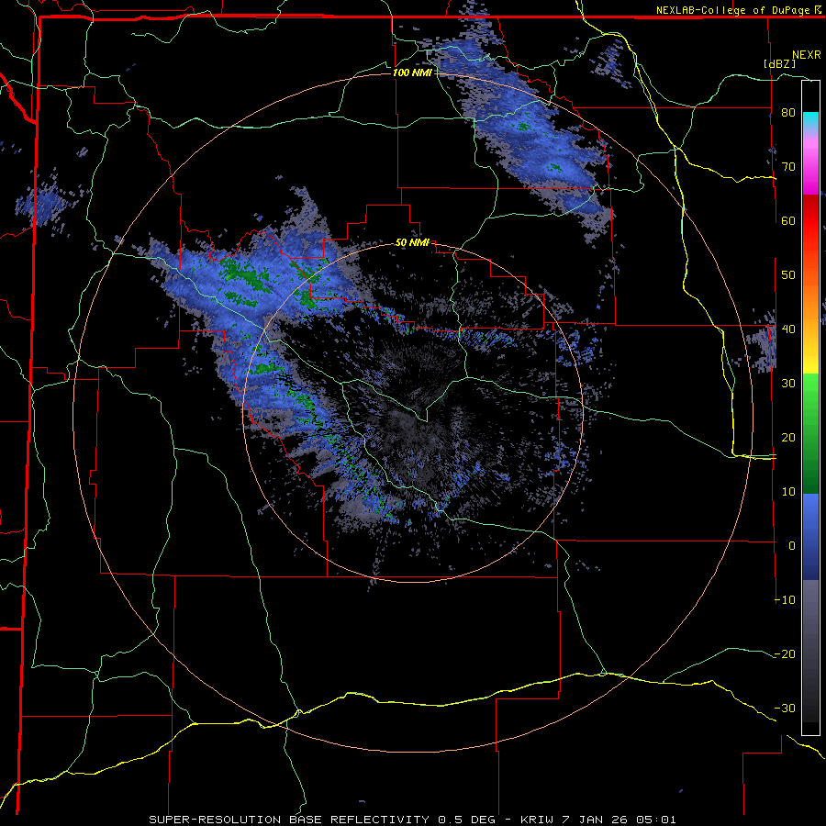Image resolution: width=826 pixels, height=826 pixels.
Task: Click the cyan top segment of color bar
Action: coord(810,120)
